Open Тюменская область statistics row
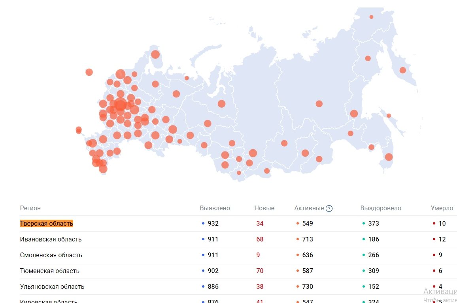Screen dimensions: 457x303 tap(50, 271)
